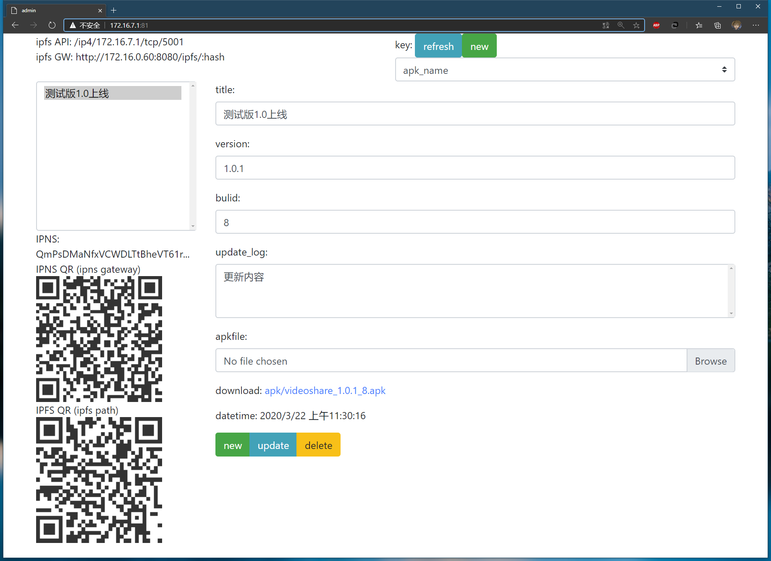The image size is (771, 561).
Task: Minimize the browser window
Action: [719, 6]
